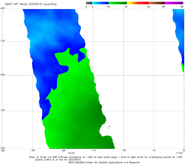Select the '-15' longitude label on the bottom axis
Viewport: 186px width, 164px height.
pos(93,150)
